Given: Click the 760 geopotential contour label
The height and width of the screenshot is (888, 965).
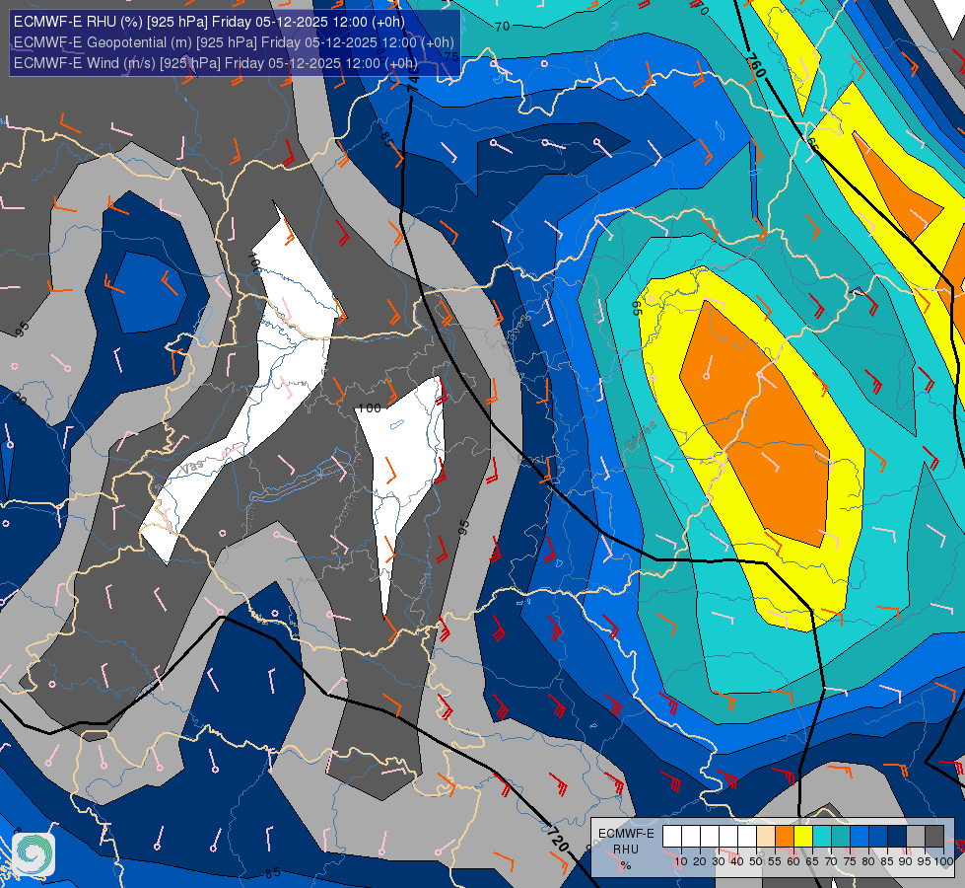Looking at the screenshot, I should pyautogui.click(x=756, y=65).
